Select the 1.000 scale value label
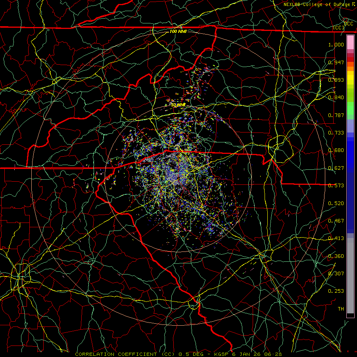The width and height of the screenshot is (357, 357). (336, 44)
